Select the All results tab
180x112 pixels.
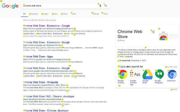(24, 14)
